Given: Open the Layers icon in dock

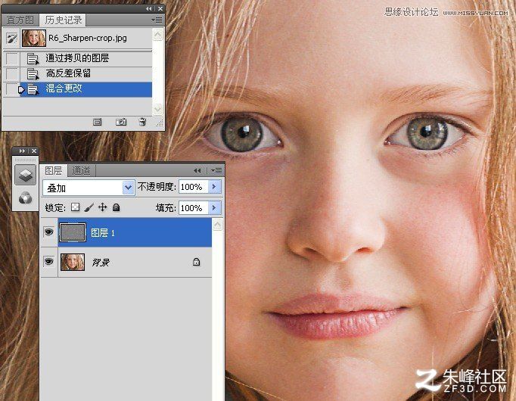Looking at the screenshot, I should pyautogui.click(x=26, y=174).
